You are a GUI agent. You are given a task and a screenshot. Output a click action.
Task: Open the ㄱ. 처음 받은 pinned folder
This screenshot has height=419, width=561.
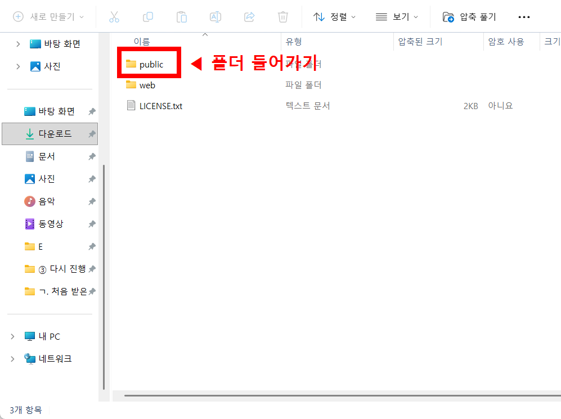56,291
